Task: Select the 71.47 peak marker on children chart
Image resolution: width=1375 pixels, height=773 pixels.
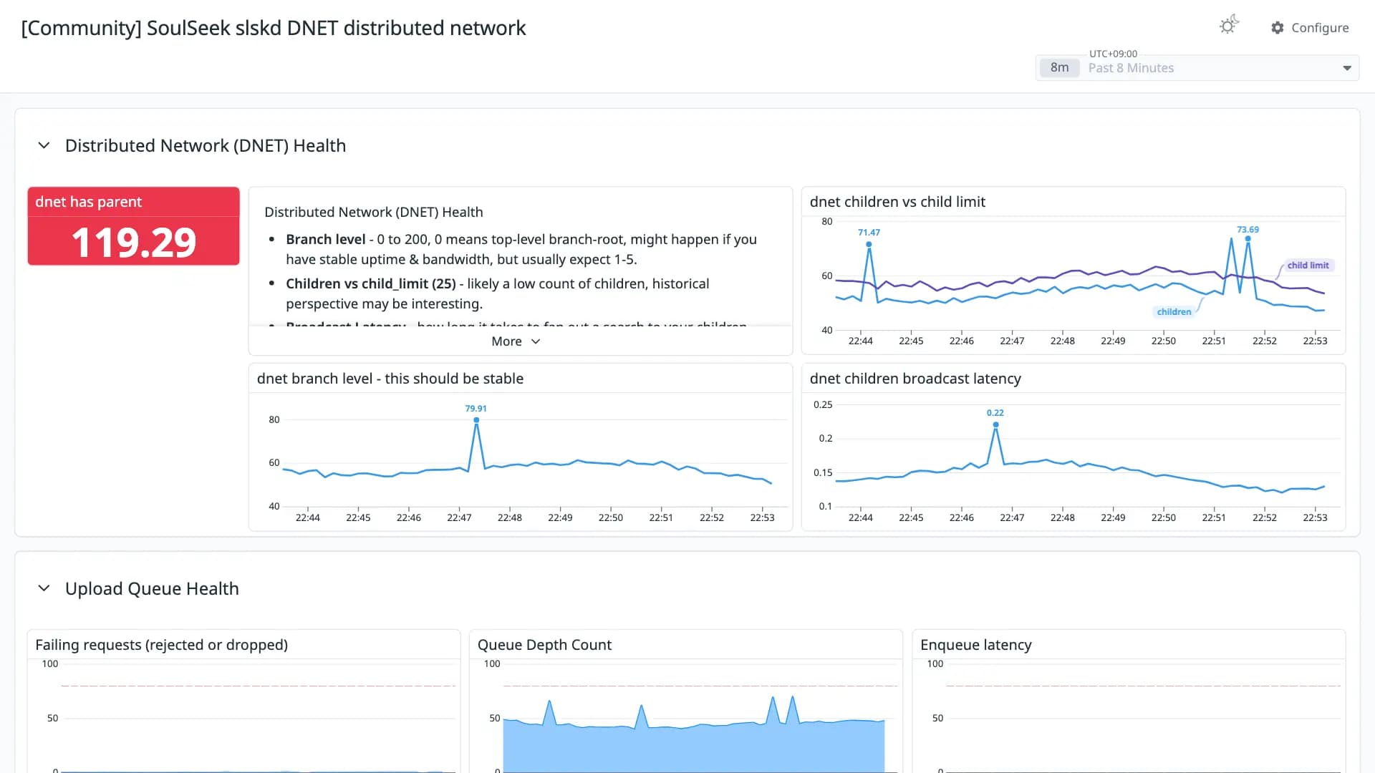Action: coord(869,244)
